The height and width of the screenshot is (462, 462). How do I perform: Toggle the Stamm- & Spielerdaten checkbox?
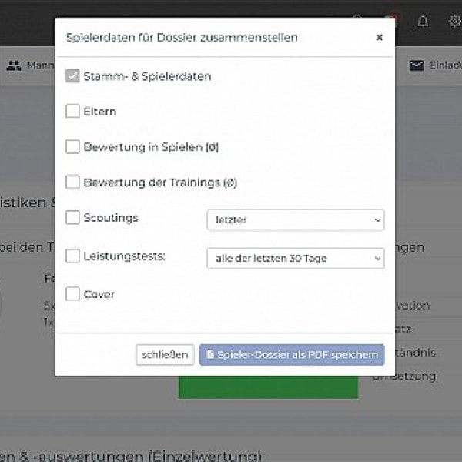coord(72,76)
